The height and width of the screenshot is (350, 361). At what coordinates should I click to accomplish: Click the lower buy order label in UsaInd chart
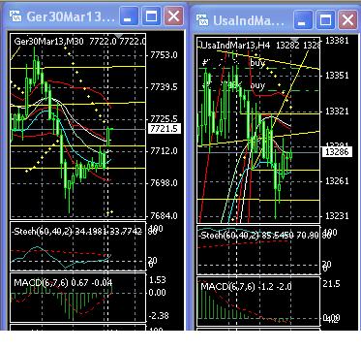(257, 85)
